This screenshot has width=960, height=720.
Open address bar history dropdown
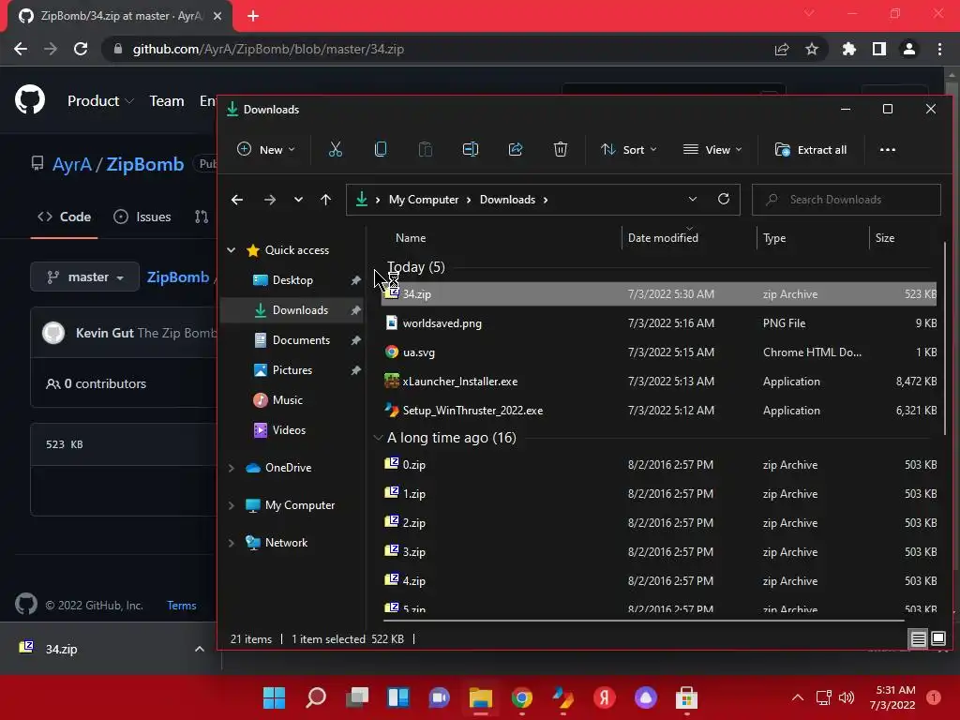click(x=693, y=199)
